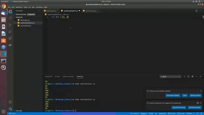The image size is (204, 115).
Task: Change language mode JavaScript in status bar
Action: [x=162, y=114]
